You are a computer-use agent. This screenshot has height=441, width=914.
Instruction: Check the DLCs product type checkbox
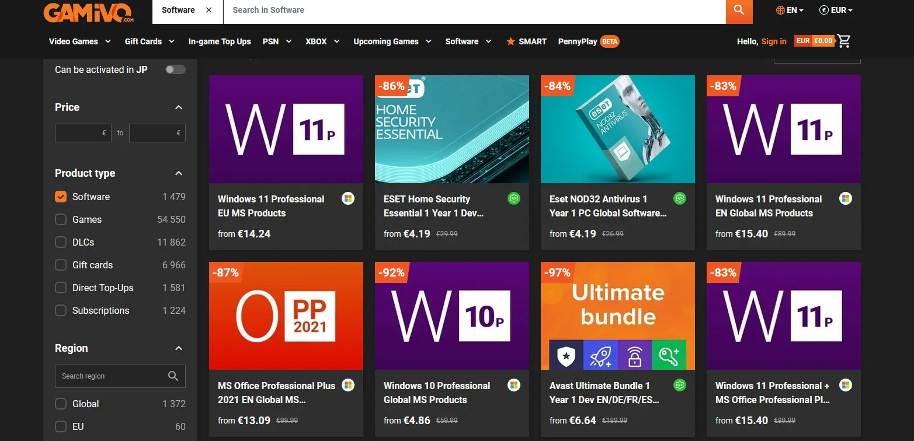(61, 242)
